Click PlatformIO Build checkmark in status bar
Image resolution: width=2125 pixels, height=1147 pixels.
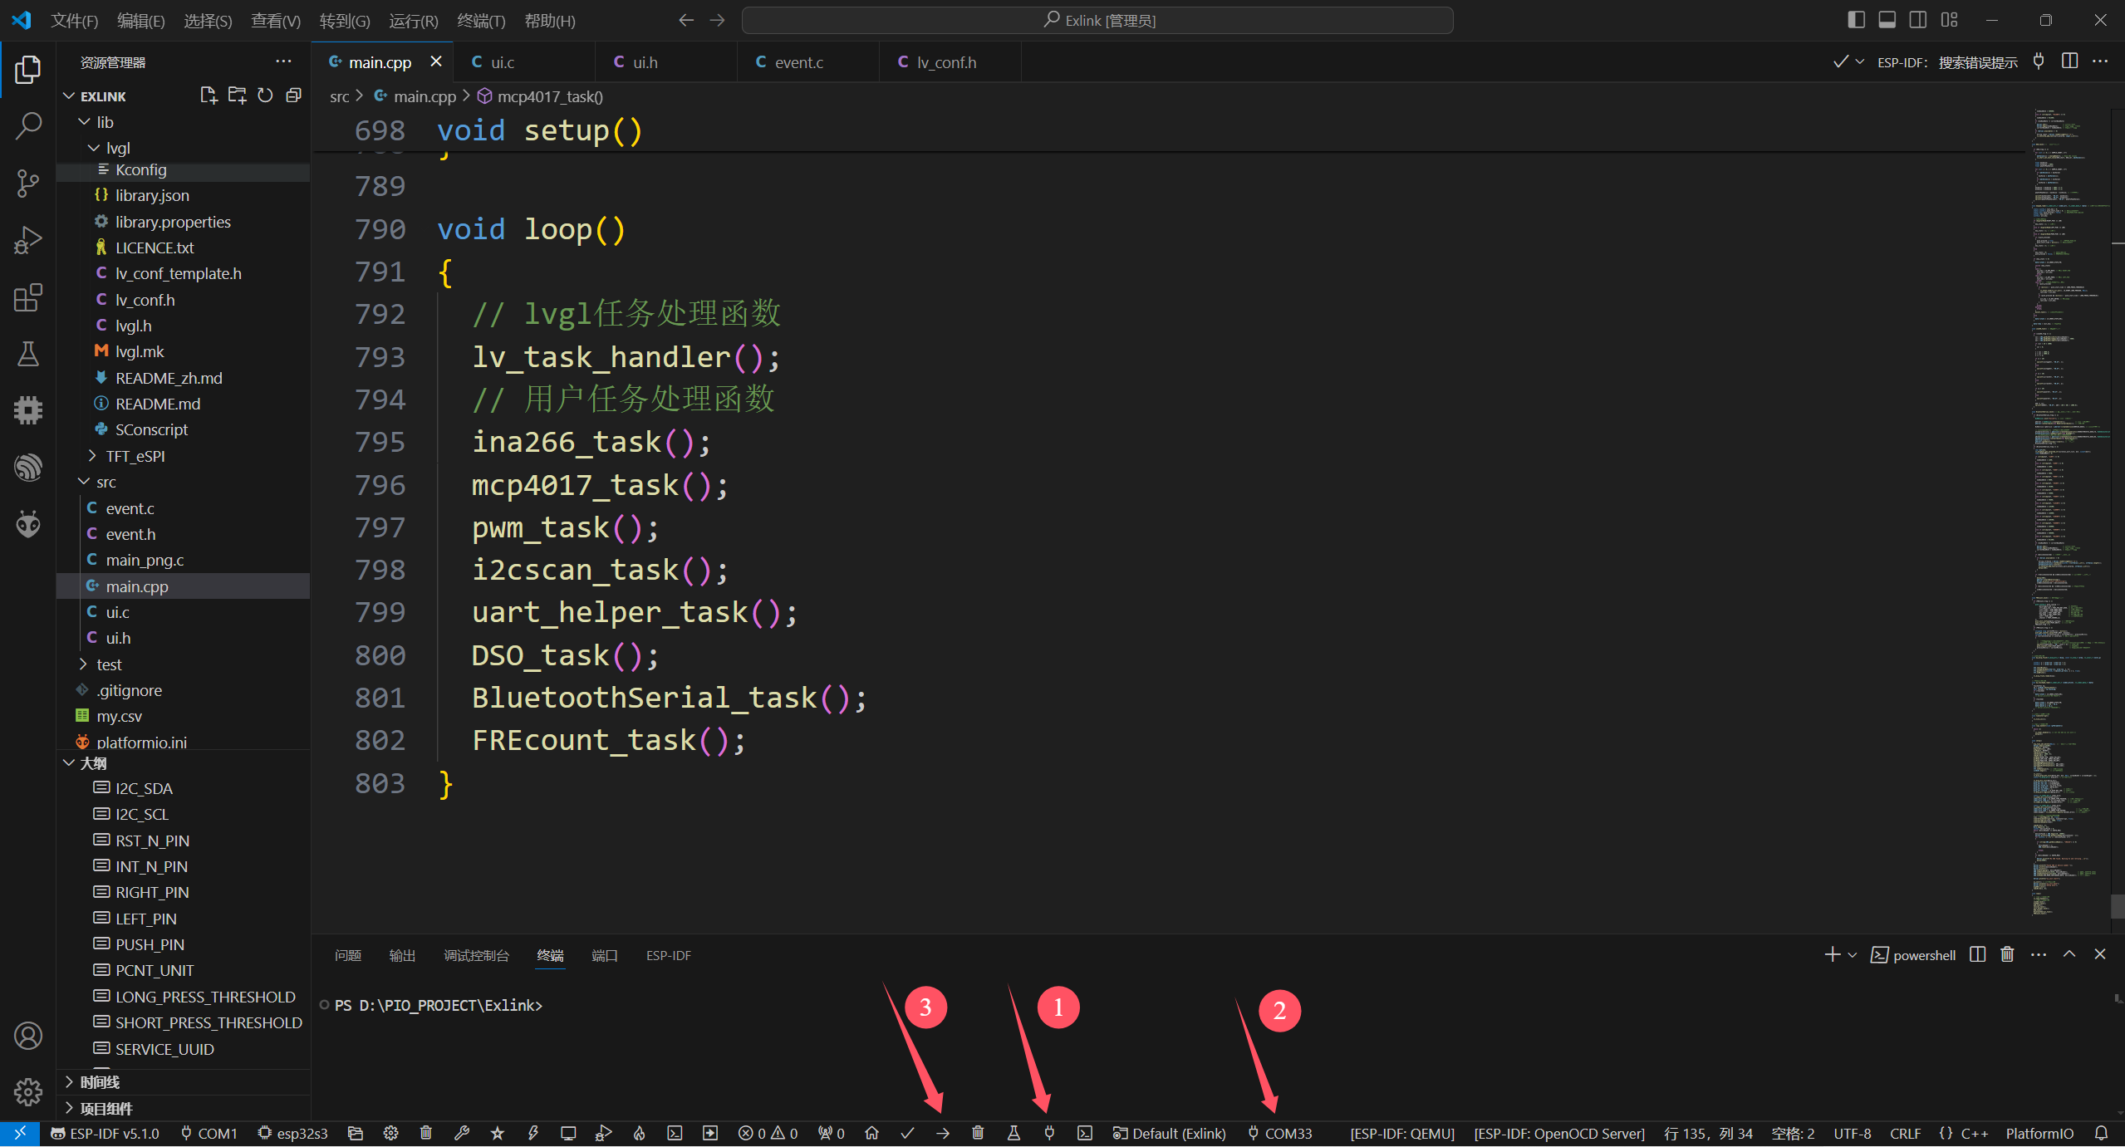(x=907, y=1134)
